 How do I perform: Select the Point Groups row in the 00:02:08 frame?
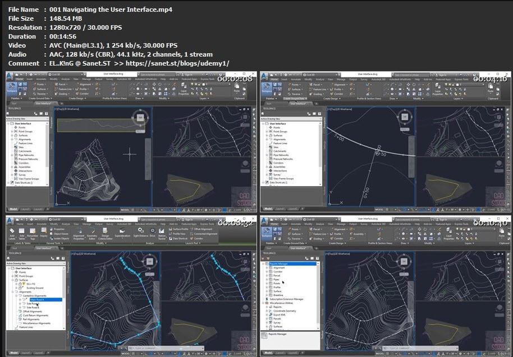tap(25, 131)
